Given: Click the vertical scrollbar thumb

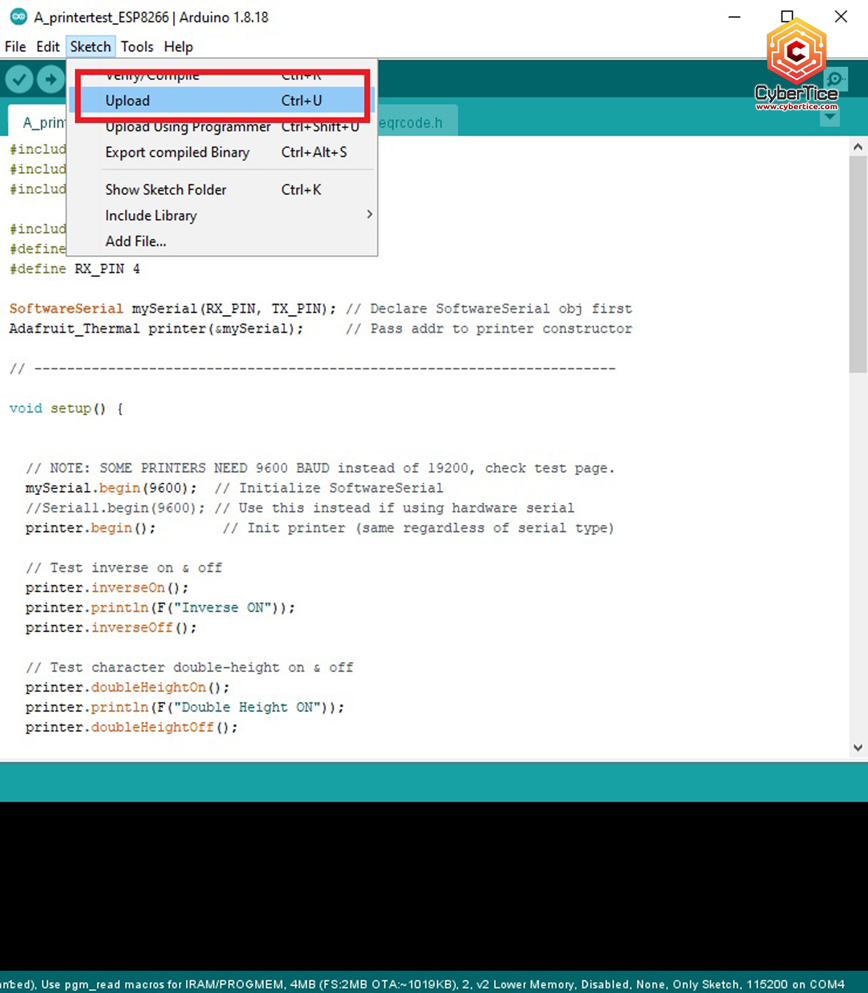Looking at the screenshot, I should pos(858,264).
